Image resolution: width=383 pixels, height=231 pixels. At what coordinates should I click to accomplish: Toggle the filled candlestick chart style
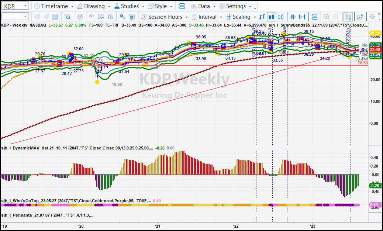tap(271, 17)
